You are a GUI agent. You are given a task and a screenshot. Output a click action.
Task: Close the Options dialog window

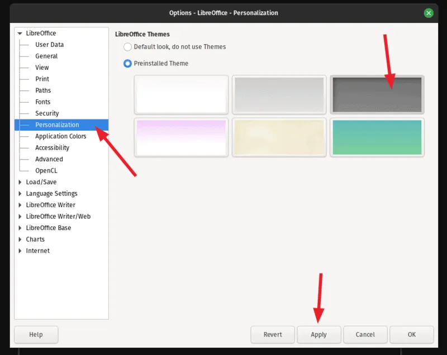click(429, 13)
